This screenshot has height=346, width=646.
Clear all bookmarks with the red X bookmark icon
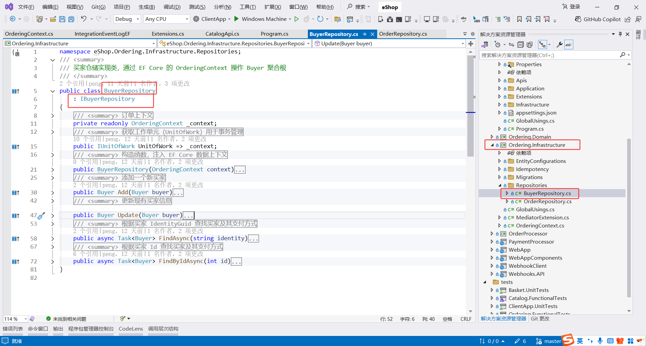coord(547,19)
